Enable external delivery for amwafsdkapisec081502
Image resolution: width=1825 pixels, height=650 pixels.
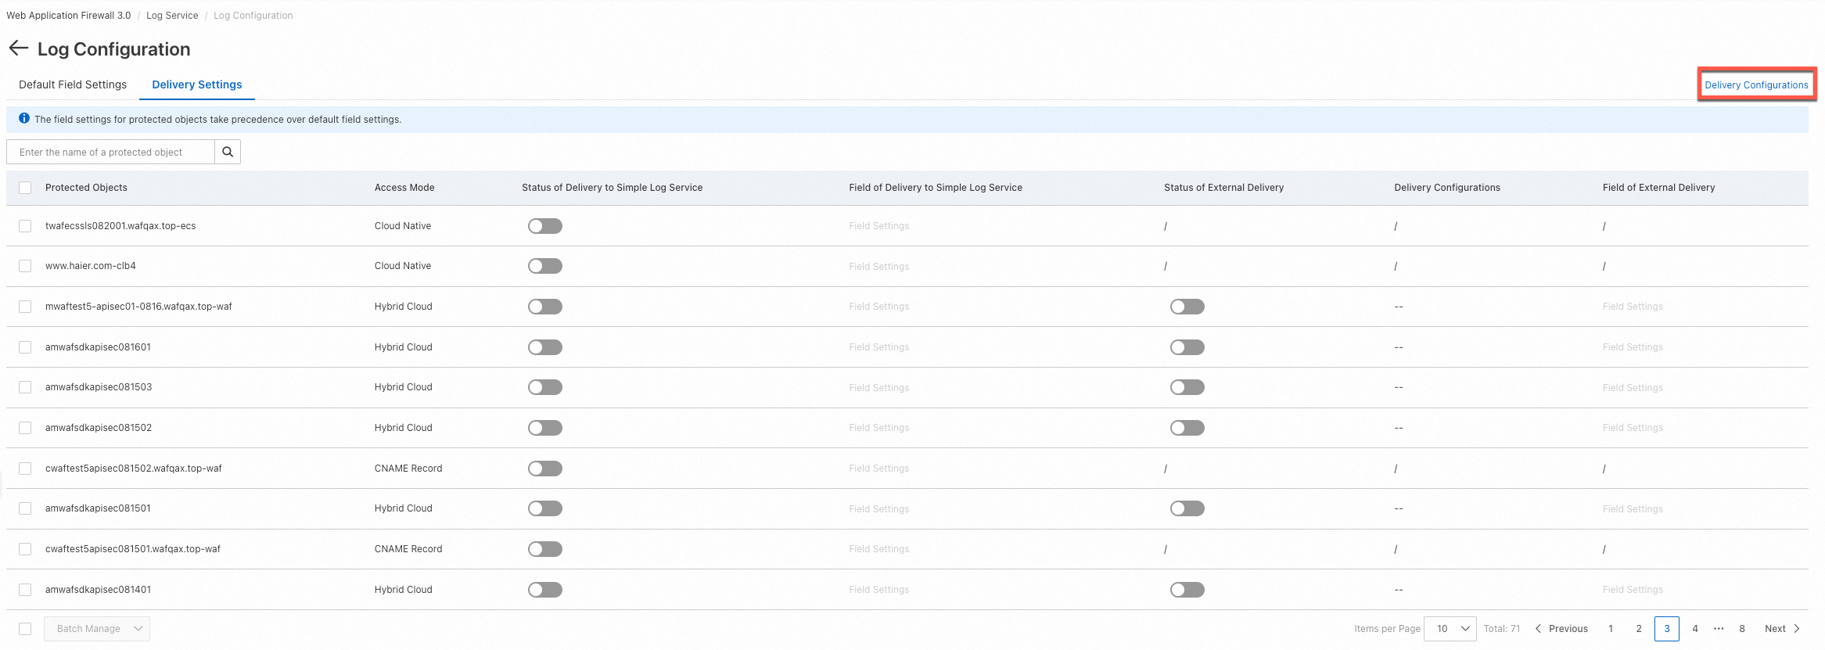point(1187,428)
